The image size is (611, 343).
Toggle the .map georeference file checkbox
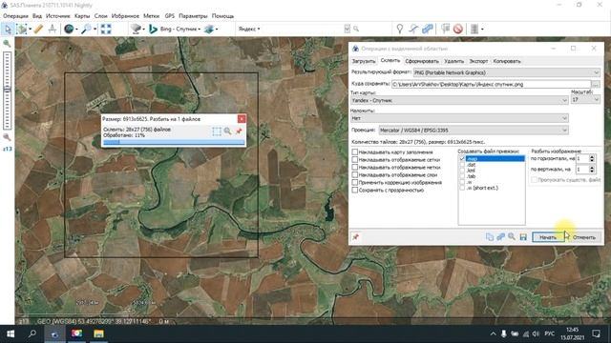(x=462, y=159)
